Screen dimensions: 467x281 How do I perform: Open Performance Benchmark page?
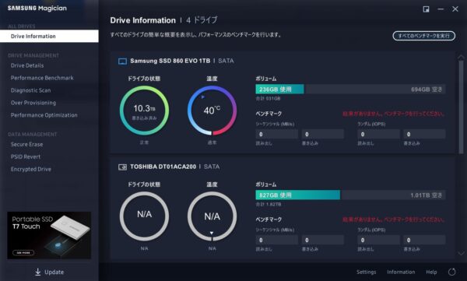pyautogui.click(x=42, y=78)
